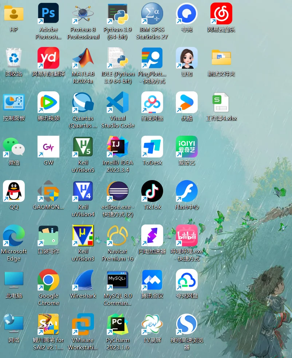Launch the 夸克 browser icon
292x358 pixels.
[x=187, y=13]
